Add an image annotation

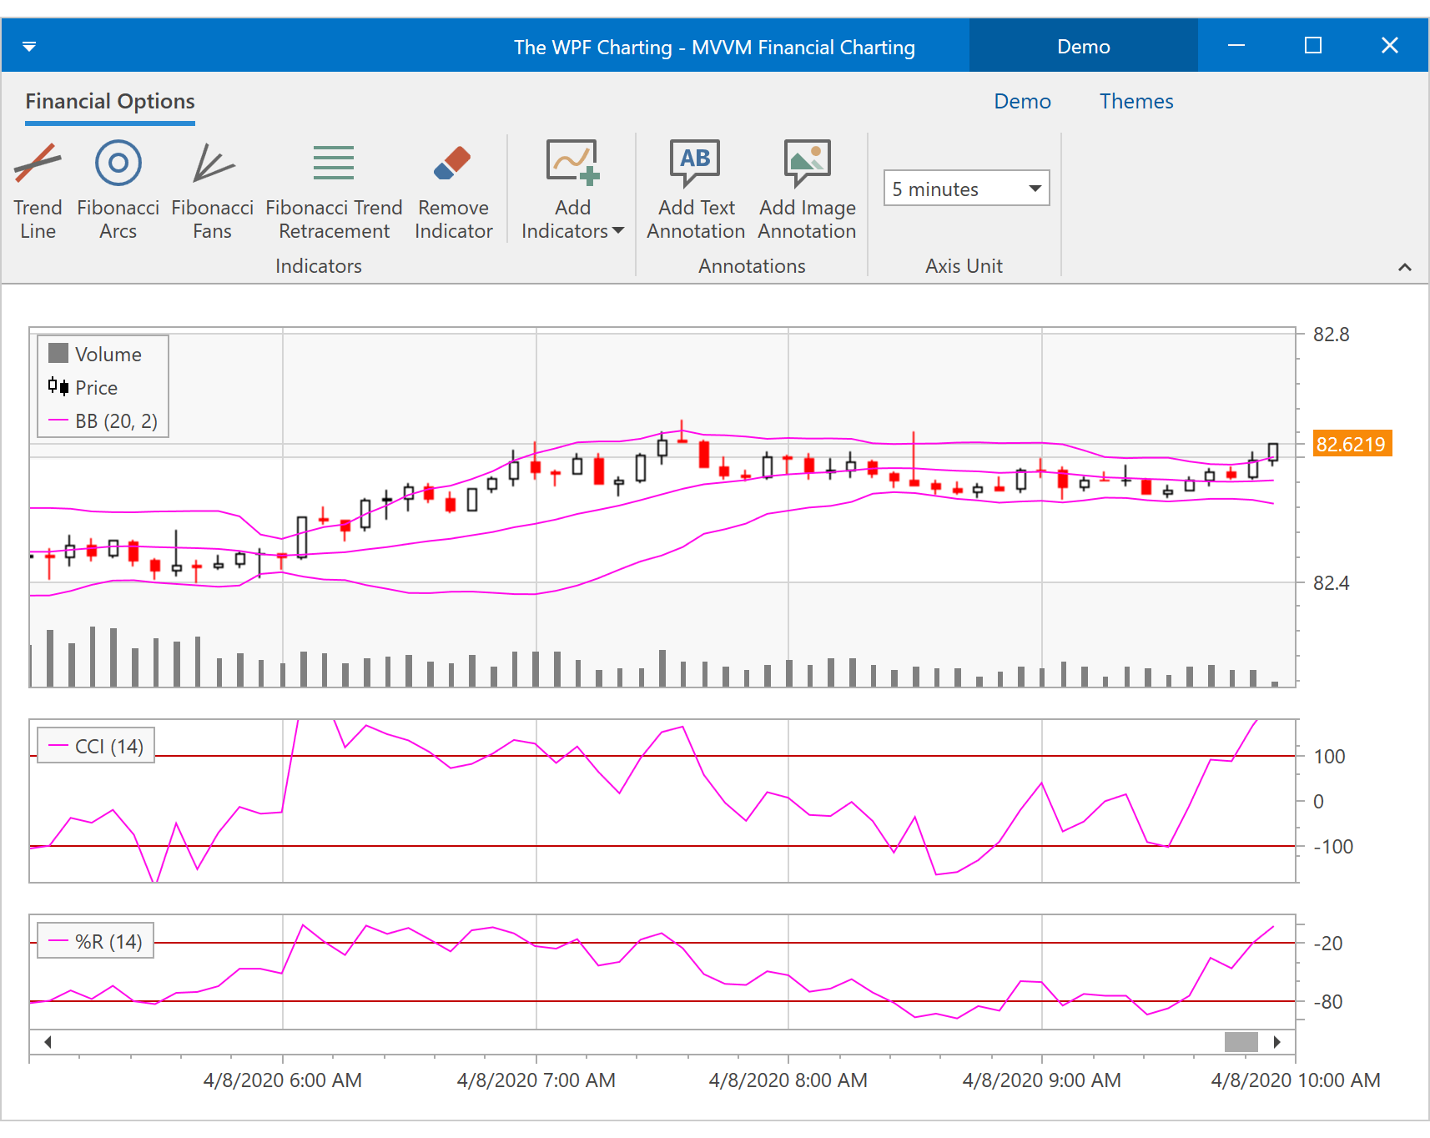(807, 190)
